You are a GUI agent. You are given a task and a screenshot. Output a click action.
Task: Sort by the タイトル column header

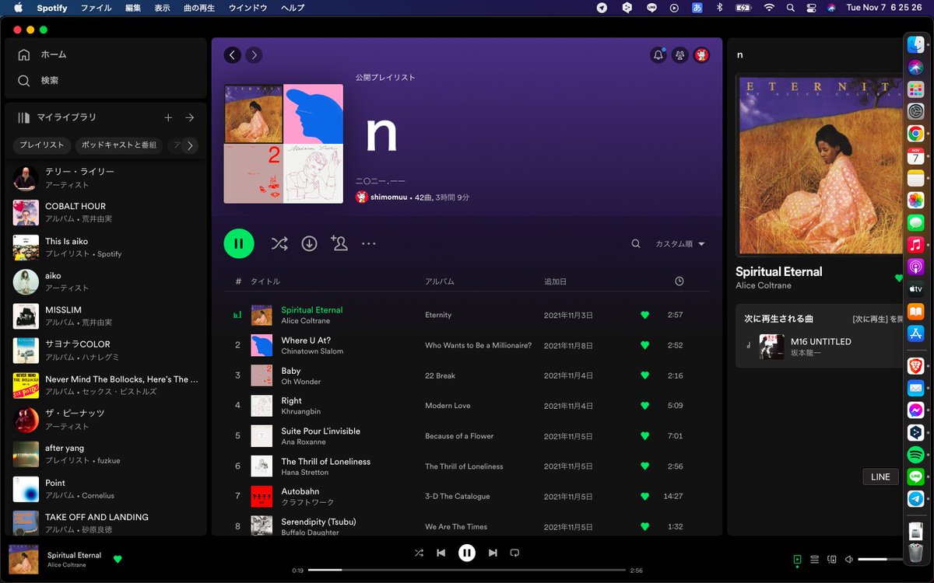click(265, 281)
